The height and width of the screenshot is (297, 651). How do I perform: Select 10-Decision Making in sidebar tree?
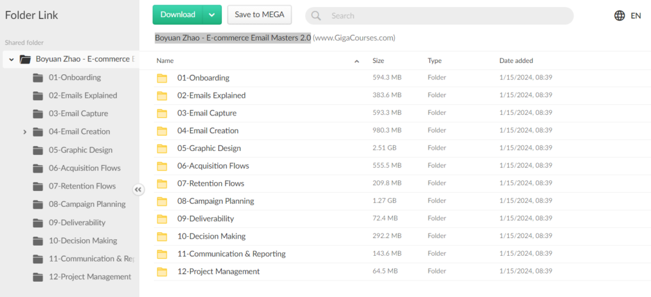point(83,241)
